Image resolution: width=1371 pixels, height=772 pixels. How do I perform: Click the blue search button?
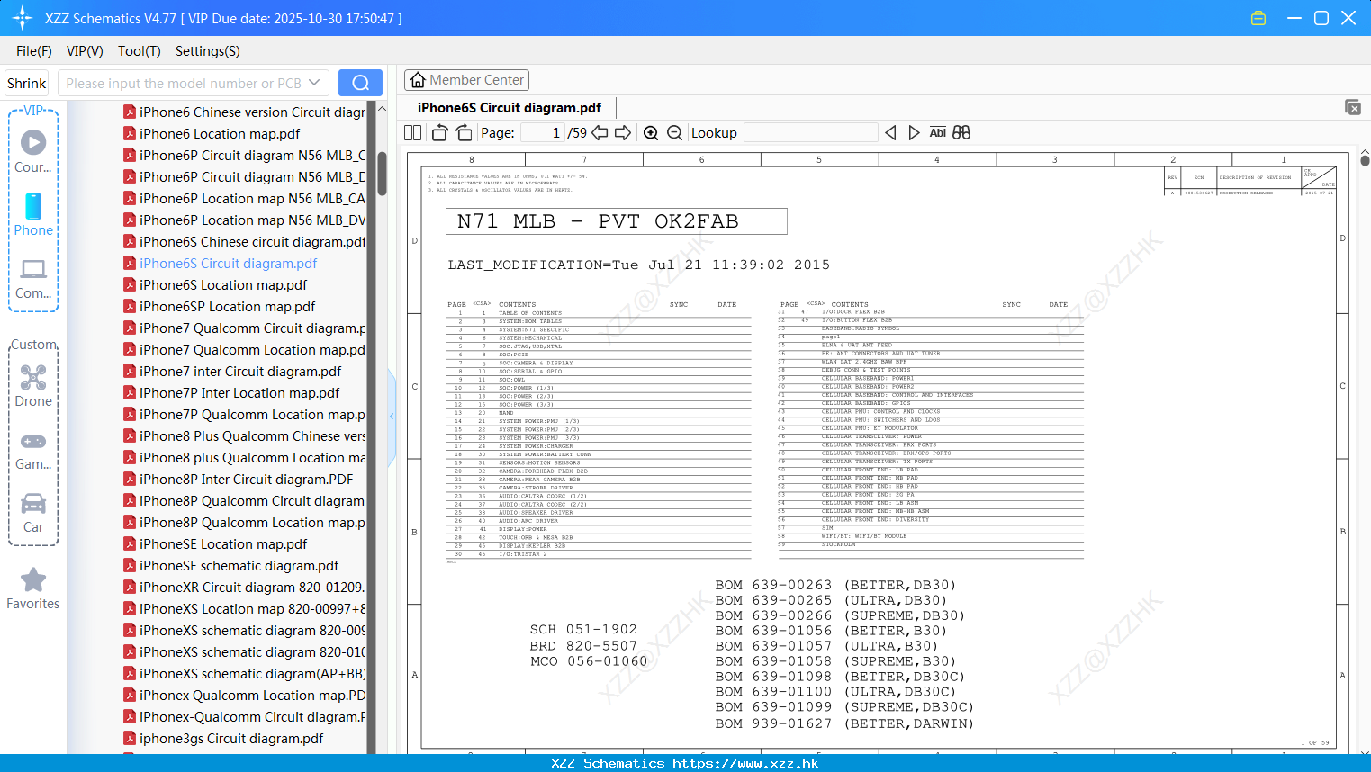click(x=360, y=83)
